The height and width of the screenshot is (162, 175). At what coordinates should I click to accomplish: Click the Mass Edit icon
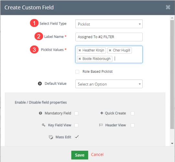point(51,137)
